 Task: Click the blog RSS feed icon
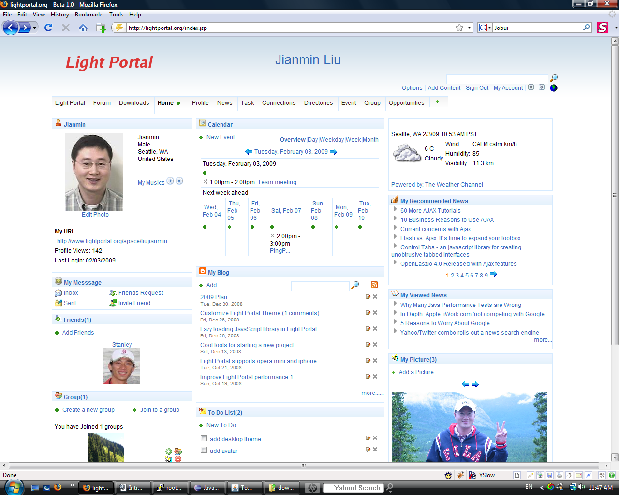(374, 285)
